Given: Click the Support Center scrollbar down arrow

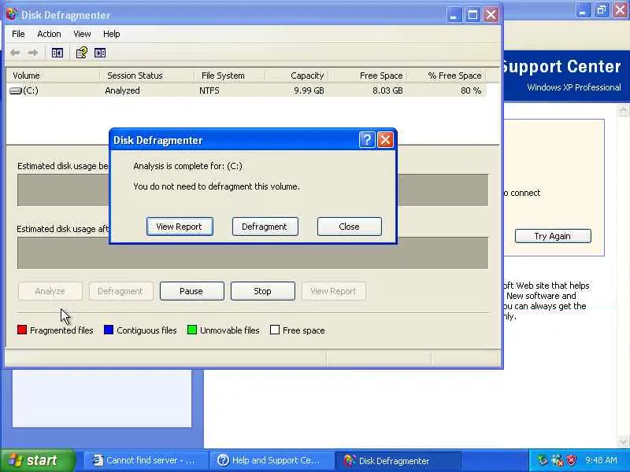Looking at the screenshot, I should [x=623, y=442].
